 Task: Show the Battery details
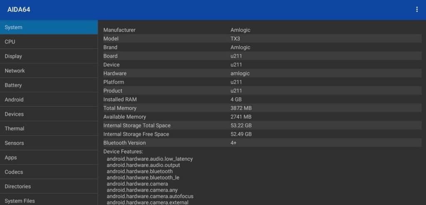pos(49,85)
